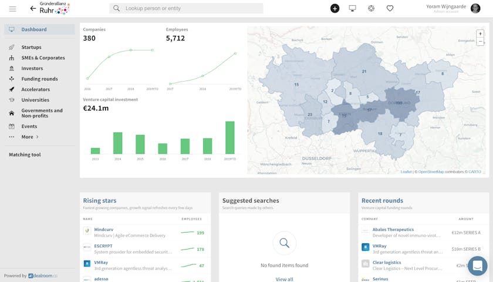Click the user profile avatar
This screenshot has width=493, height=282.
pos(475,8)
